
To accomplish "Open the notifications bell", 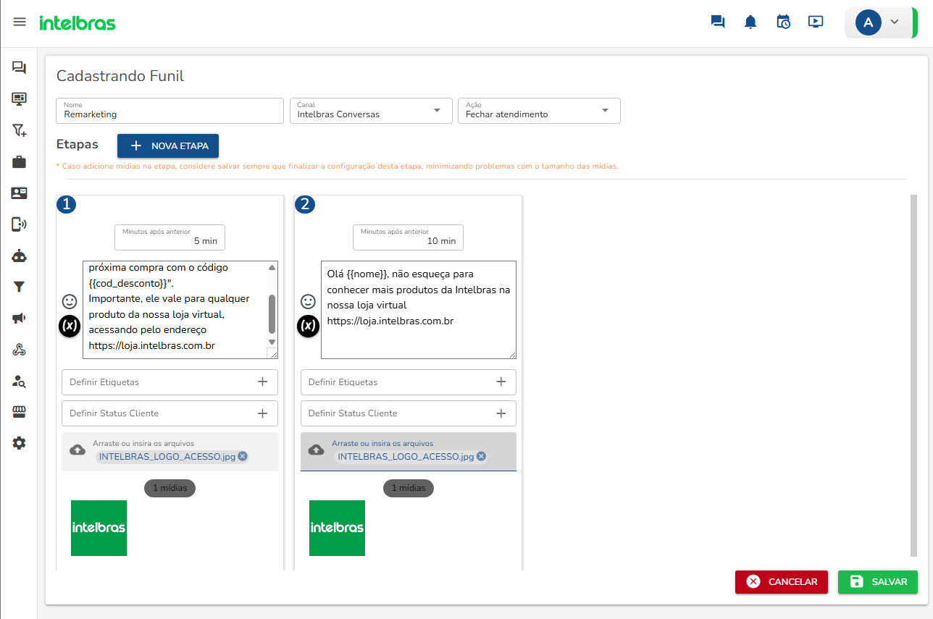I will [x=750, y=22].
